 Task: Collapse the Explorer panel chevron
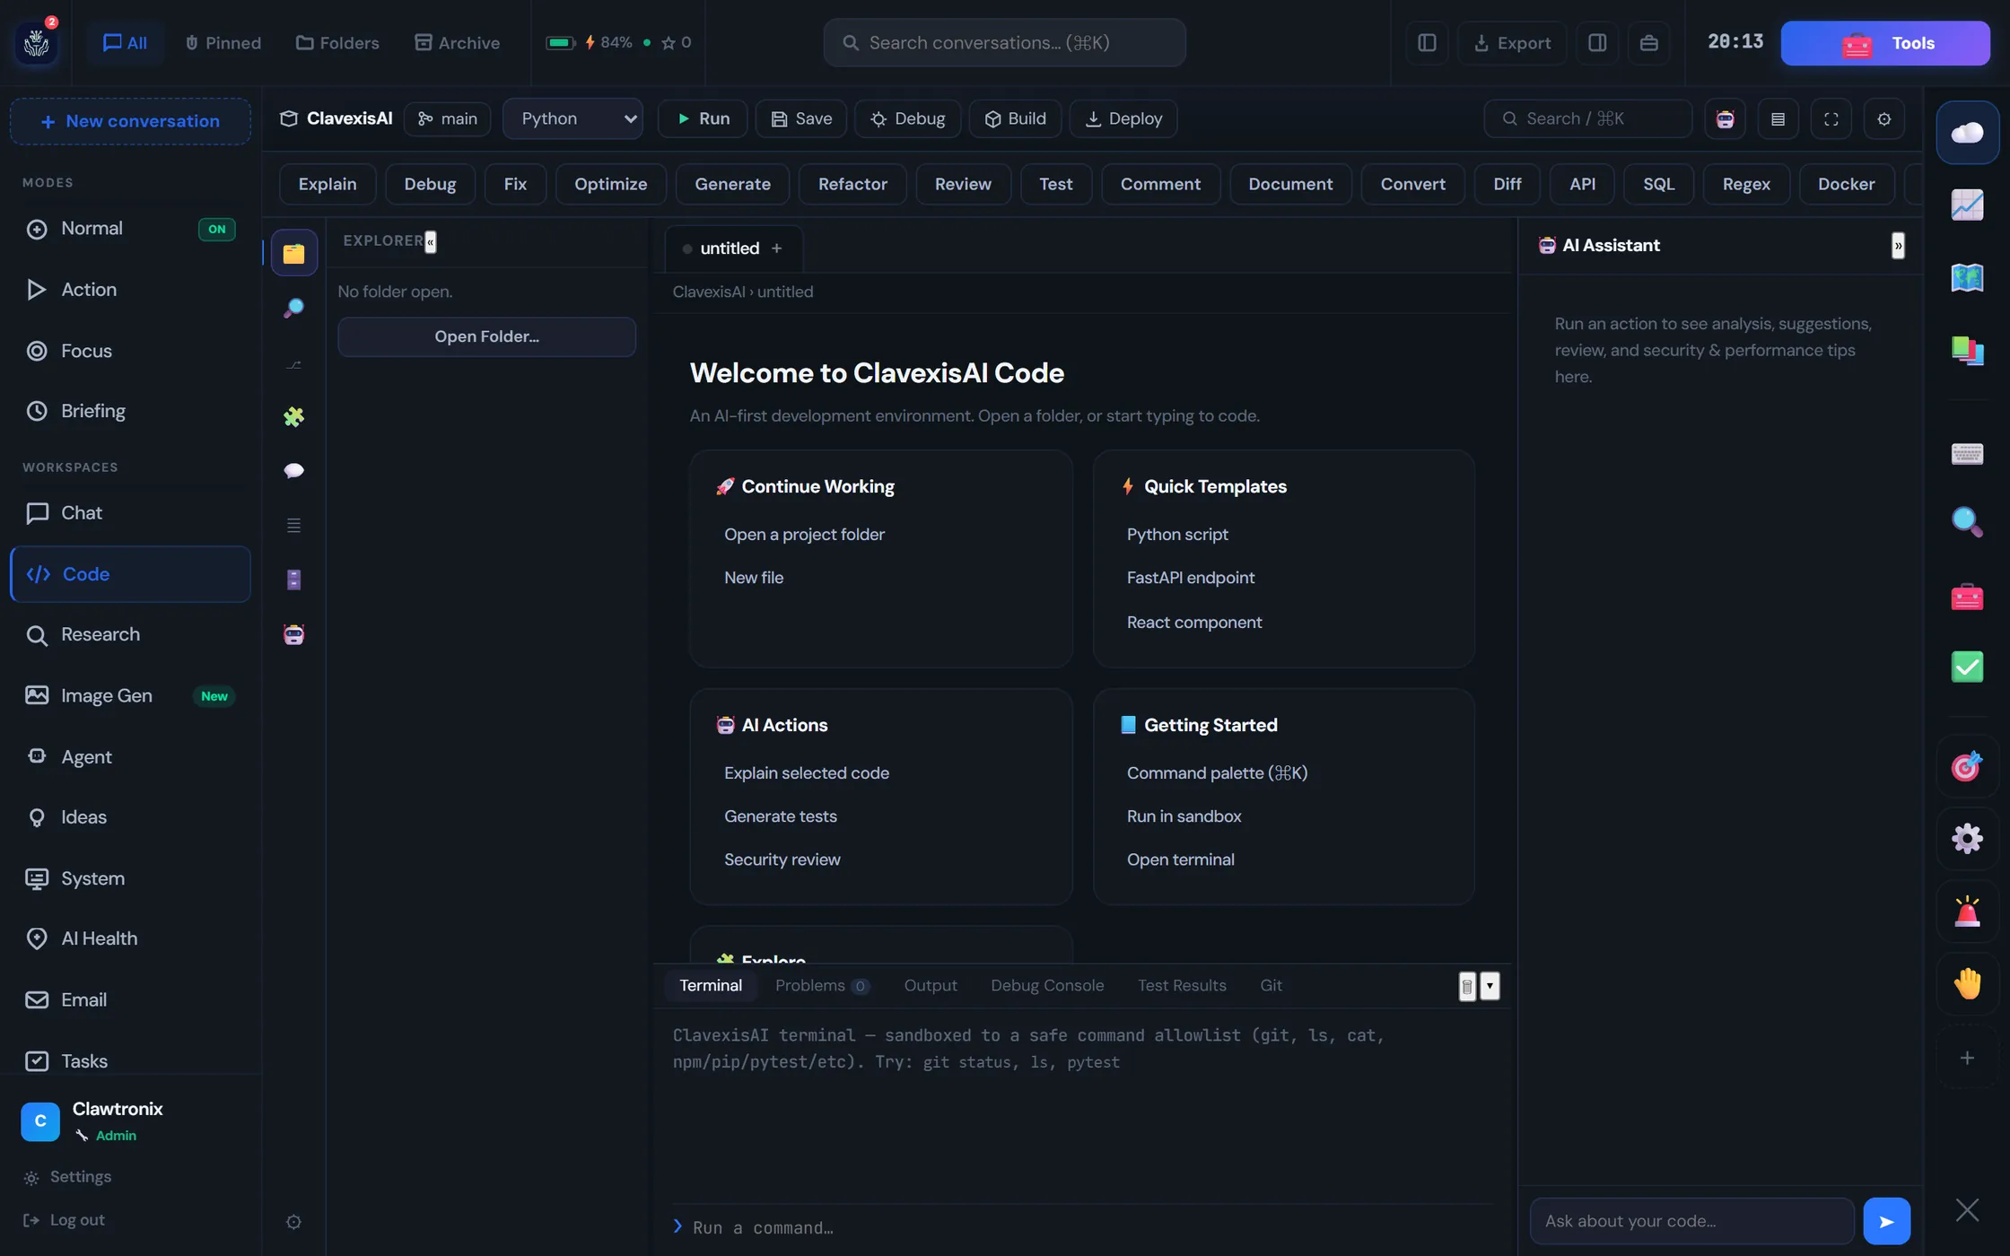[x=431, y=241]
